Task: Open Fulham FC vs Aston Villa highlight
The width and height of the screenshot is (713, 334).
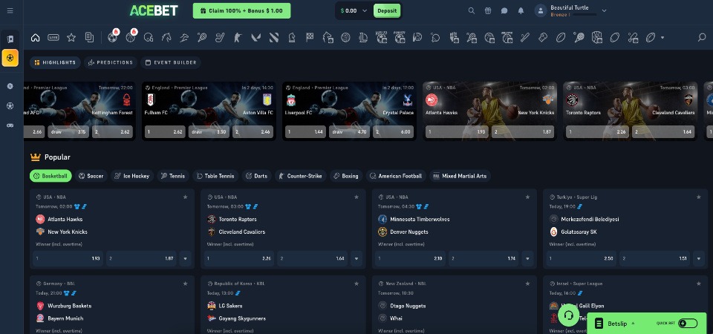Action: point(209,111)
